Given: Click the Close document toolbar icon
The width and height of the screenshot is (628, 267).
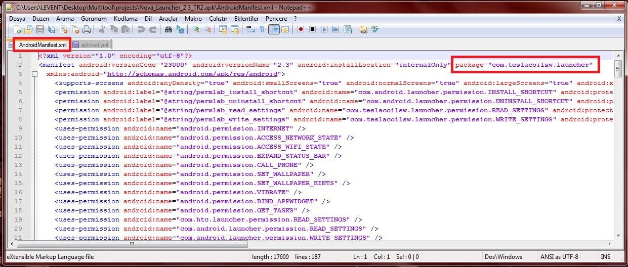Looking at the screenshot, I should point(63,30).
